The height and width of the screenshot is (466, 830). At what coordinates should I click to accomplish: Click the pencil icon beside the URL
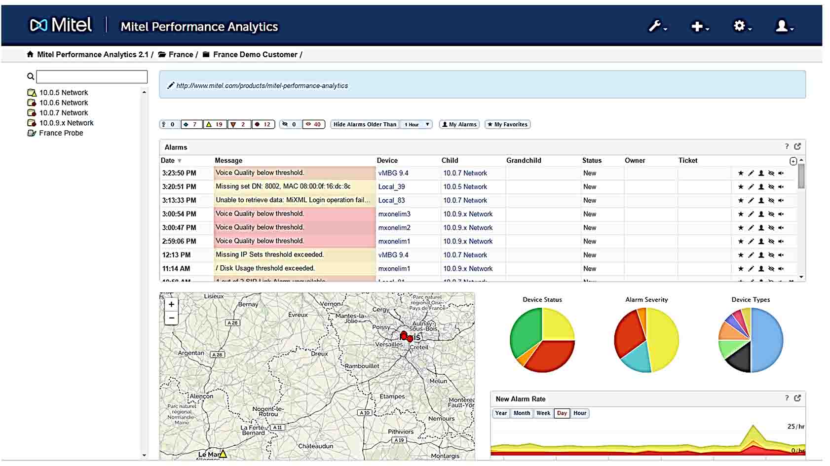tap(170, 85)
